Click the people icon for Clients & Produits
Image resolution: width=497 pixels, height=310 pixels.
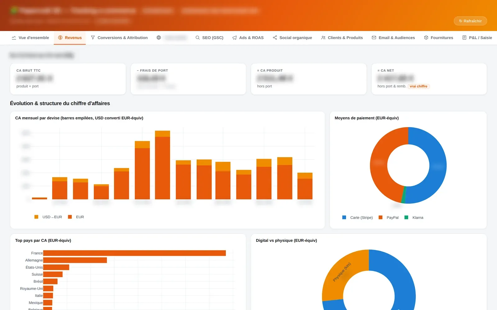[x=323, y=38]
